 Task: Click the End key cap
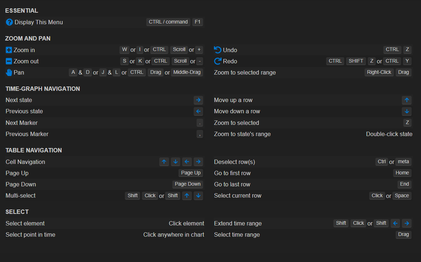click(404, 184)
